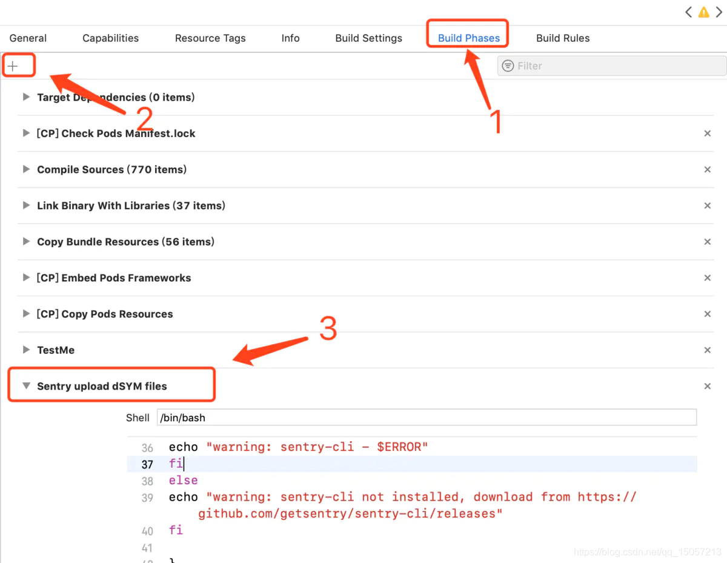Select 'Copy Bundle Resources (56 items)' title
Screen dimensions: 727x563
pyautogui.click(x=125, y=242)
